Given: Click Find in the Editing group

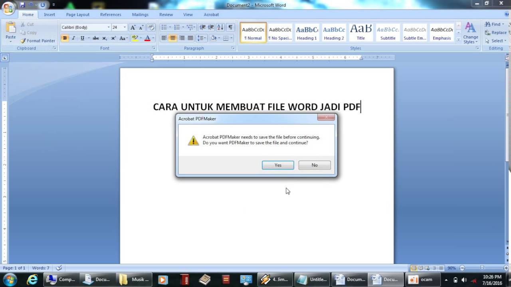Looking at the screenshot, I should click(x=495, y=24).
